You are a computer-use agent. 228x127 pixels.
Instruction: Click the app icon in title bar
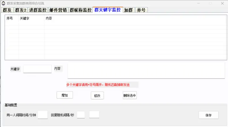(3, 3)
